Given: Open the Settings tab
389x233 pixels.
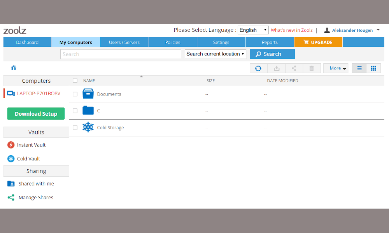Looking at the screenshot, I should [x=221, y=42].
